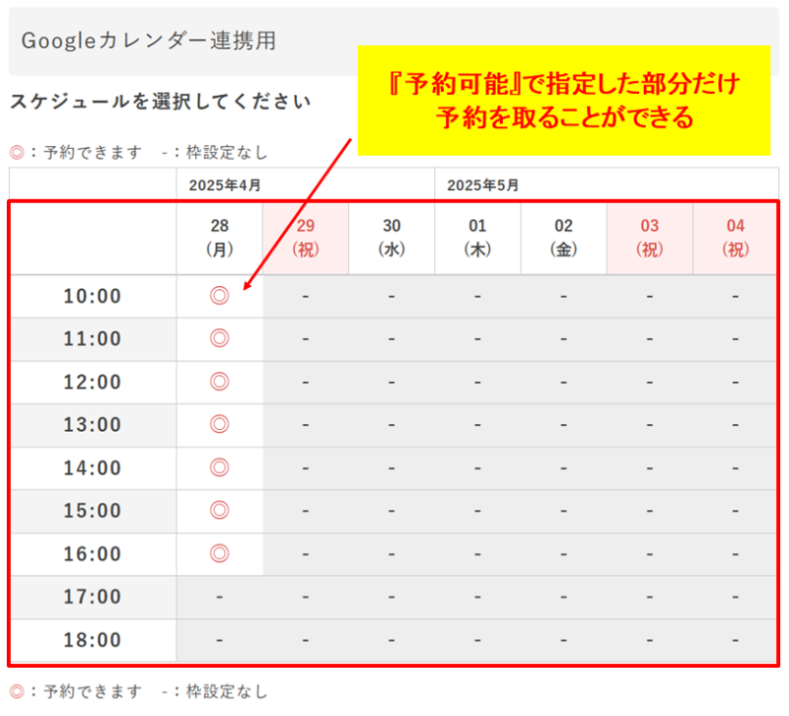Viewport: 789px width, 716px height.
Task: Click the 13:00 time row label
Action: click(93, 425)
